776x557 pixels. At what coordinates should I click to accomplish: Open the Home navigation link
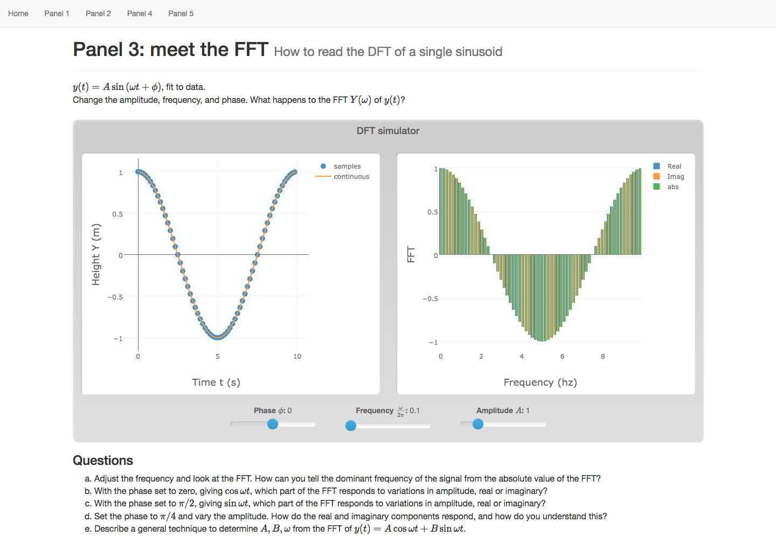18,13
